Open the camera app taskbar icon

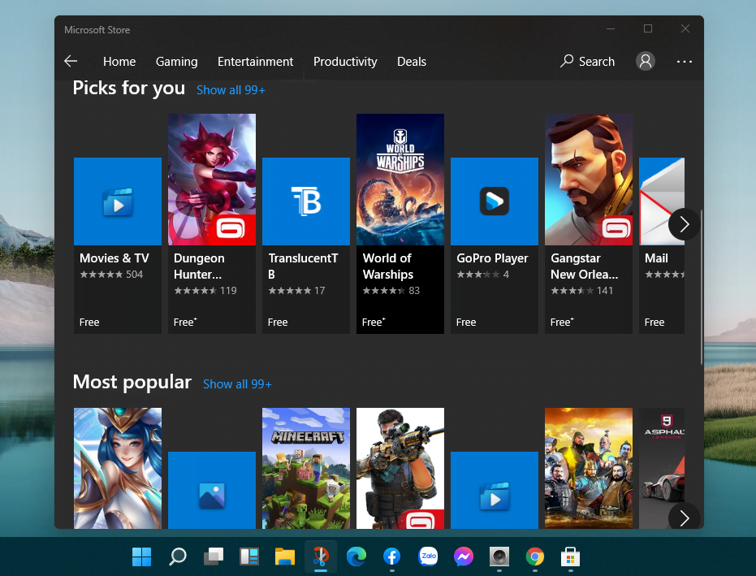click(x=499, y=557)
